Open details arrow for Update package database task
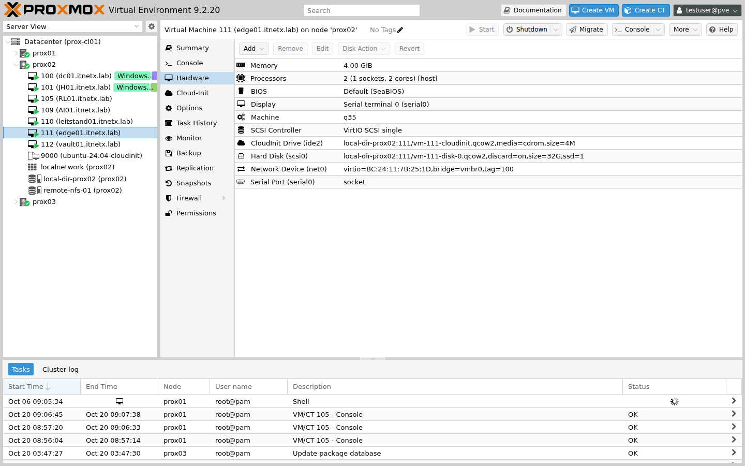The height and width of the screenshot is (466, 745). click(734, 453)
